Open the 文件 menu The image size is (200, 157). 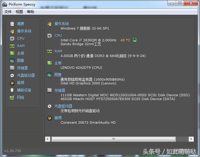pyautogui.click(x=8, y=12)
